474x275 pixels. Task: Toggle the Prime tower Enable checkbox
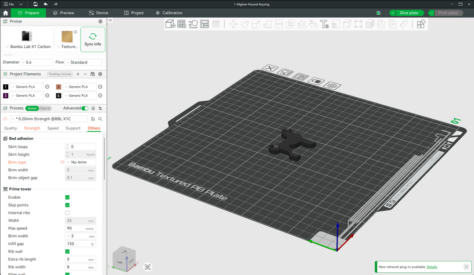[x=67, y=197]
